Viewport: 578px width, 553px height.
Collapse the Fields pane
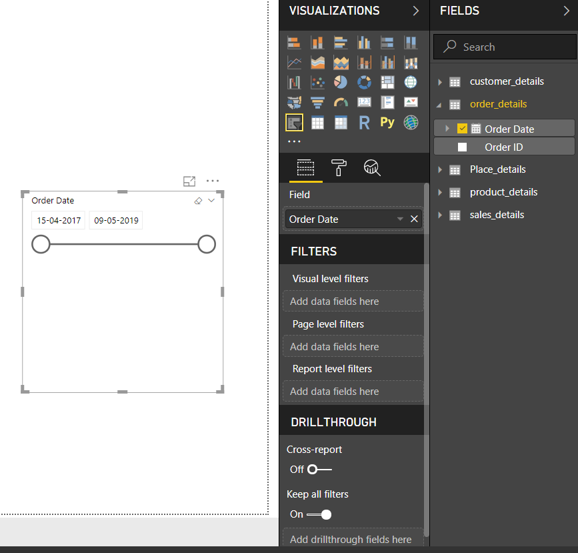click(567, 11)
